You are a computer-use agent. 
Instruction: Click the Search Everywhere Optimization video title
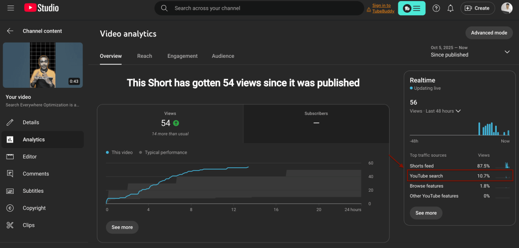43,104
